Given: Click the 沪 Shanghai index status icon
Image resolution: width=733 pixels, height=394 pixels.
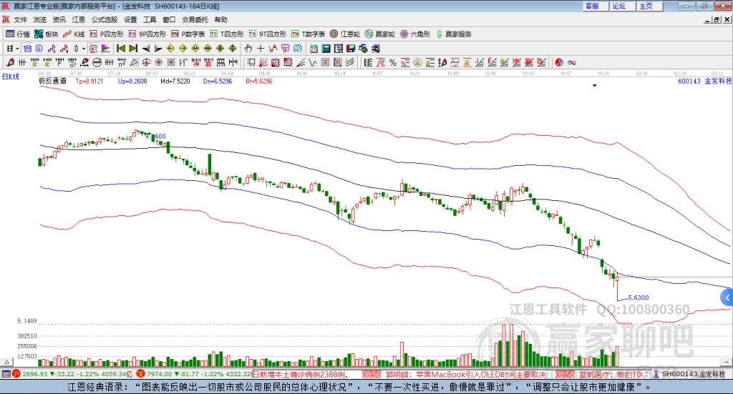Looking at the screenshot, I should [16, 373].
